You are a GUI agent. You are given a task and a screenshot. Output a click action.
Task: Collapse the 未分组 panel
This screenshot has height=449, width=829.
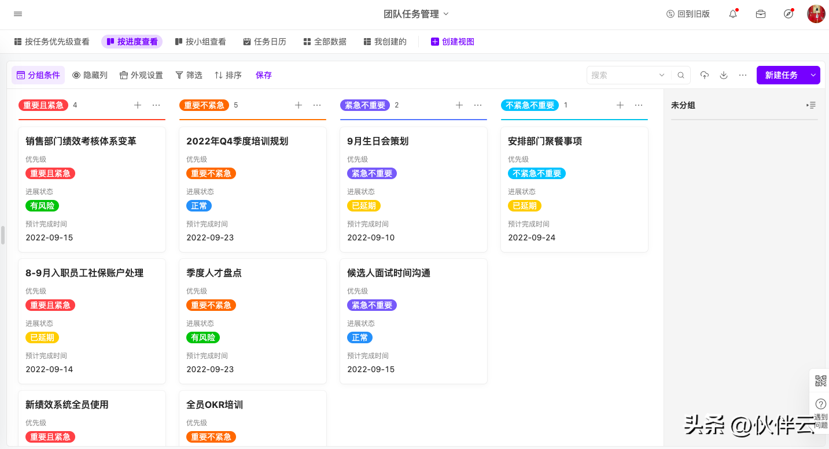coord(811,105)
